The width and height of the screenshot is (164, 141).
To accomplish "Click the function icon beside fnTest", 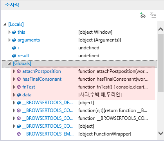I will coord(19,87).
